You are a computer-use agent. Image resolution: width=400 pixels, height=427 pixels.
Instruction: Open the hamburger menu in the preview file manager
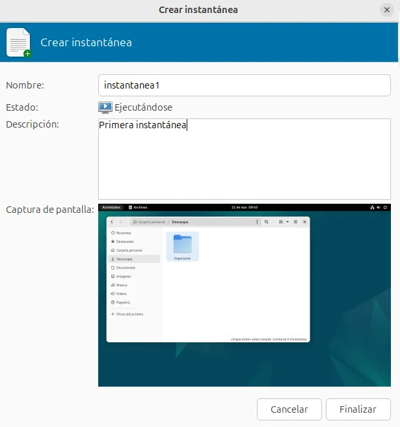[295, 222]
